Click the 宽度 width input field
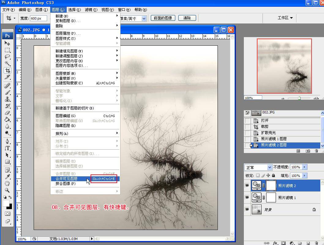 39,18
